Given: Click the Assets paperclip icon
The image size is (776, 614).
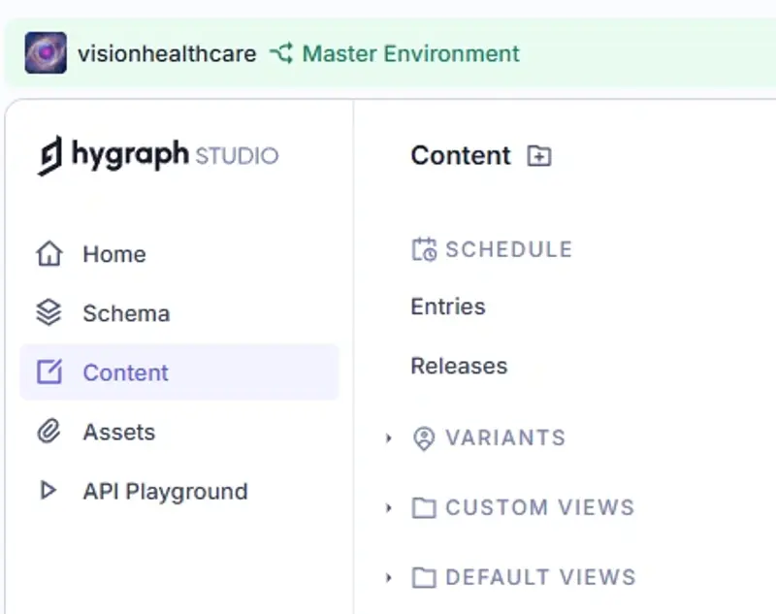Looking at the screenshot, I should [49, 432].
